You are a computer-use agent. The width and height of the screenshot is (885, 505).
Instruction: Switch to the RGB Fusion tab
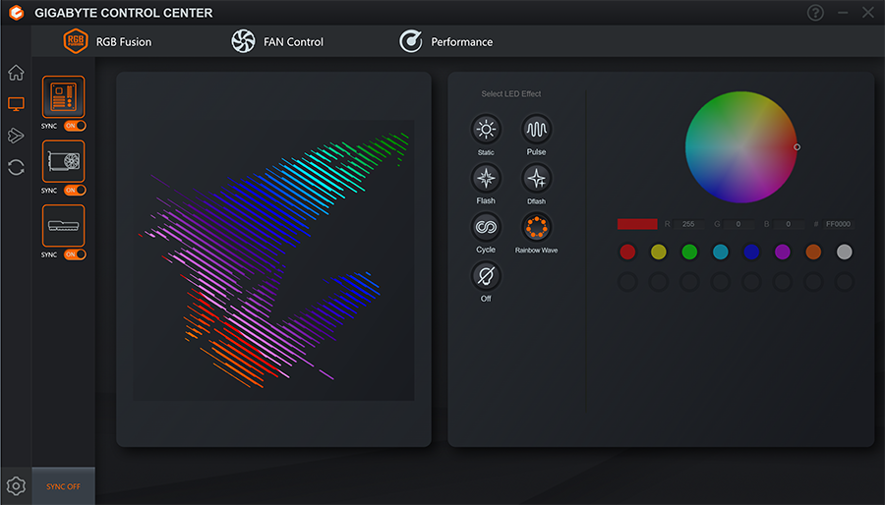coord(107,41)
